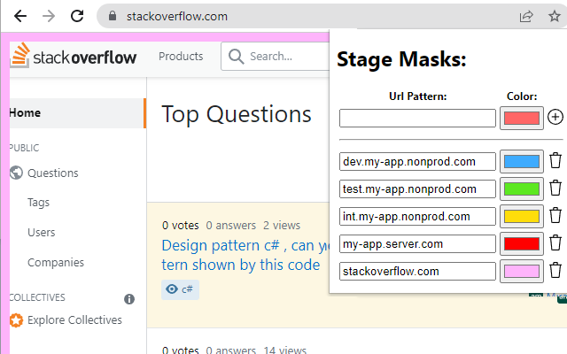Select Questions in the left sidebar
Screen dimensions: 567x354
52,173
